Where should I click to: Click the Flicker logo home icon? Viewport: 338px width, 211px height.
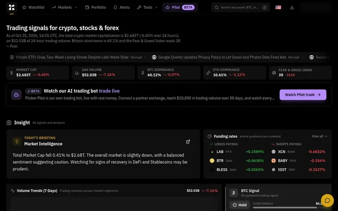[12, 8]
